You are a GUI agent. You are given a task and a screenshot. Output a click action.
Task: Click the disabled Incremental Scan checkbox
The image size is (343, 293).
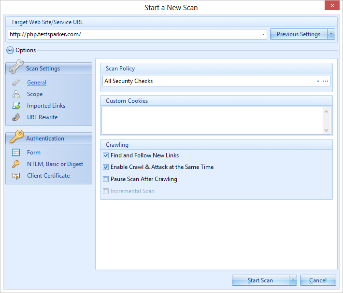coord(106,191)
